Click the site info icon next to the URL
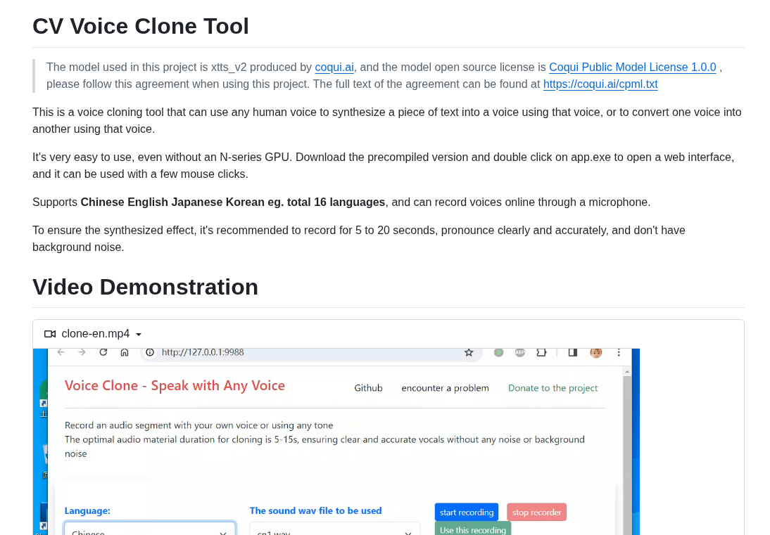Image resolution: width=770 pixels, height=535 pixels. [x=150, y=352]
